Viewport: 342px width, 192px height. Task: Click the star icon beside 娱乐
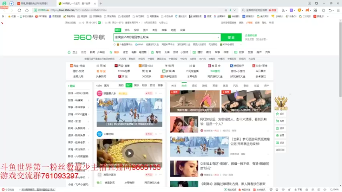111,52
